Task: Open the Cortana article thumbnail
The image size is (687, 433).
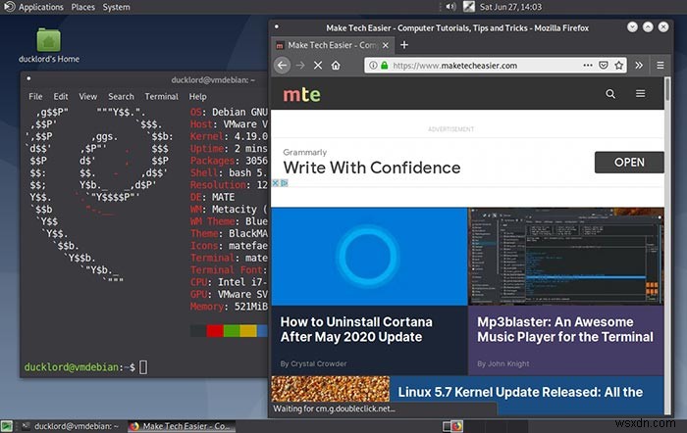Action: [x=369, y=257]
